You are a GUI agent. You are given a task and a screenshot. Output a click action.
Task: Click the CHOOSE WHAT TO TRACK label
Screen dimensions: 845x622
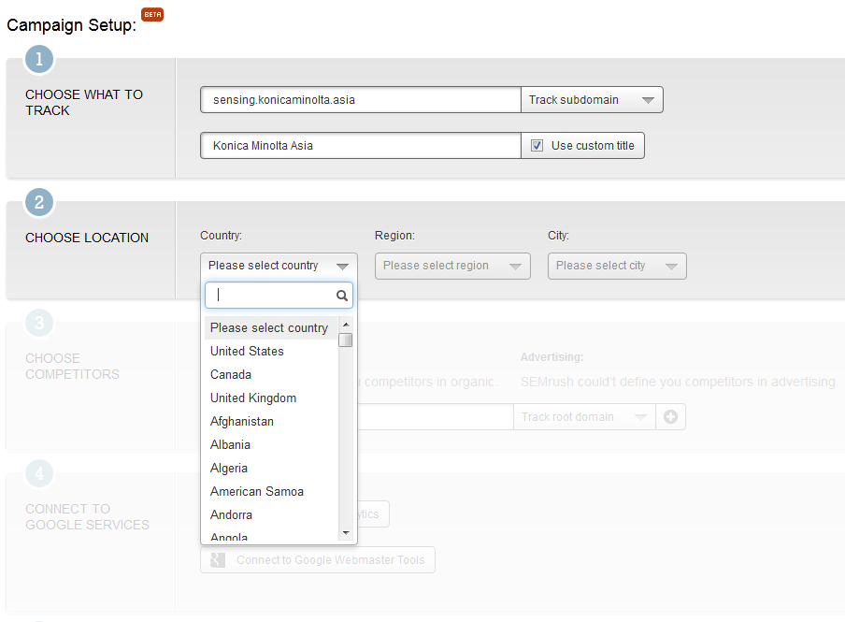point(84,103)
